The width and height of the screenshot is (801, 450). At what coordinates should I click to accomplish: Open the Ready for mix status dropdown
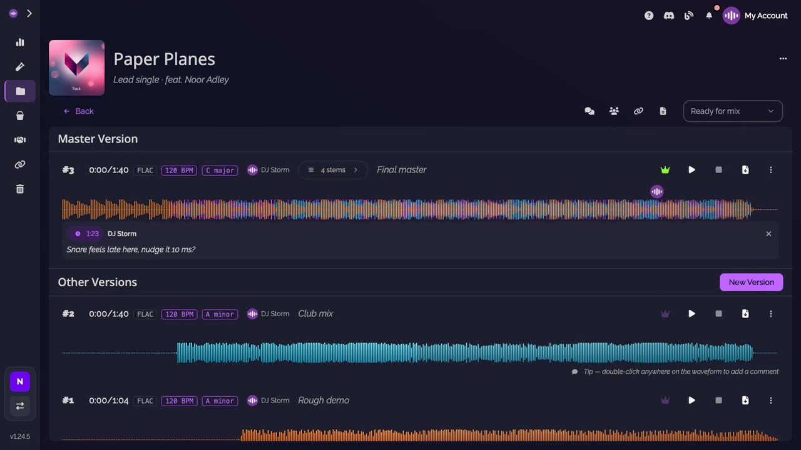pos(733,111)
